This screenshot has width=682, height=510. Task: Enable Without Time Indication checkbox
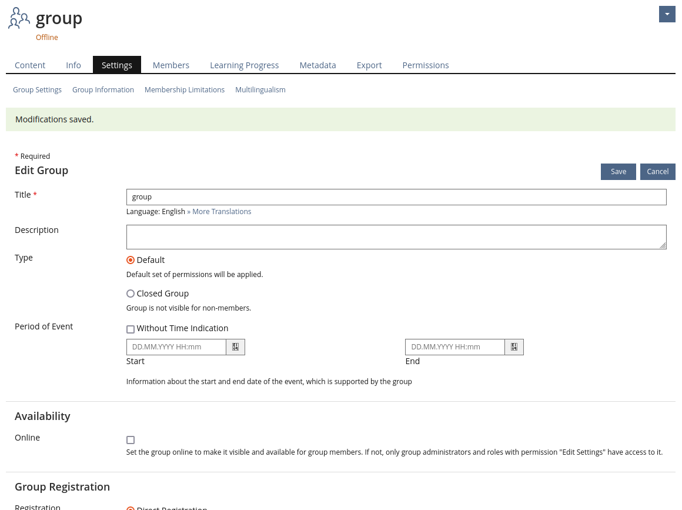coord(131,329)
